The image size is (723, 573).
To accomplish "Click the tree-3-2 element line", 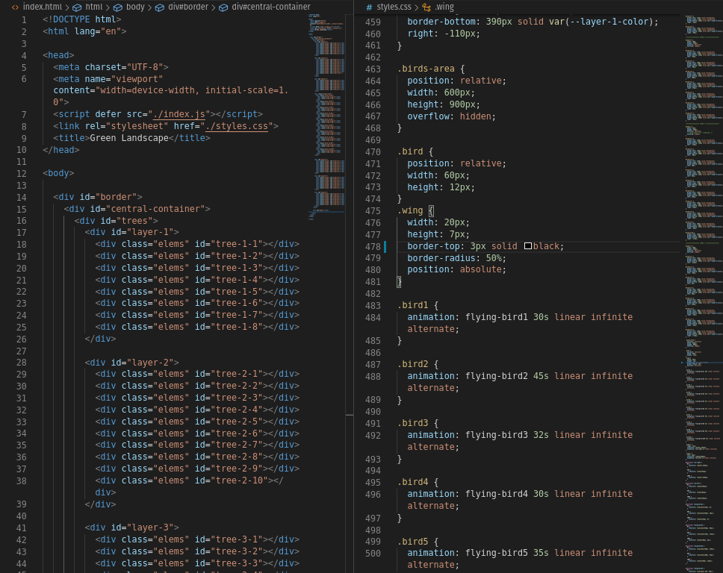I will [x=197, y=551].
